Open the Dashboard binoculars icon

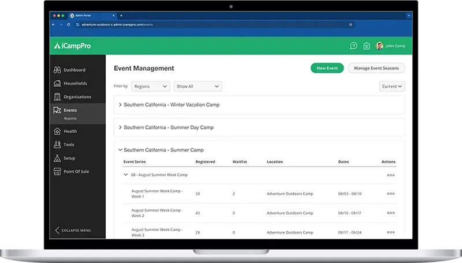57,70
